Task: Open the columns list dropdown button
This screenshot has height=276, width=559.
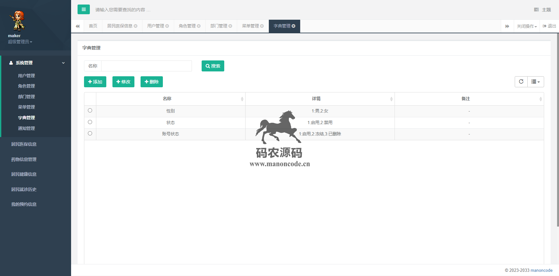Action: pos(536,82)
